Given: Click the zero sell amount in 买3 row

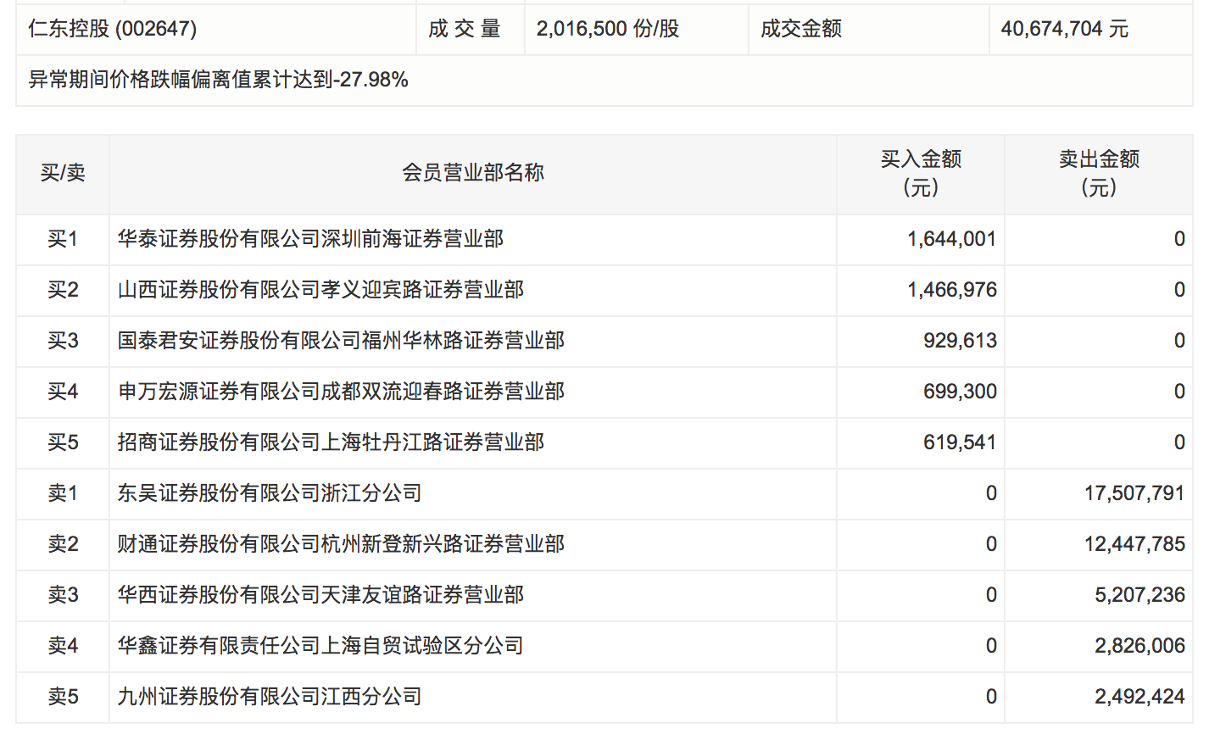Looking at the screenshot, I should click(1179, 341).
